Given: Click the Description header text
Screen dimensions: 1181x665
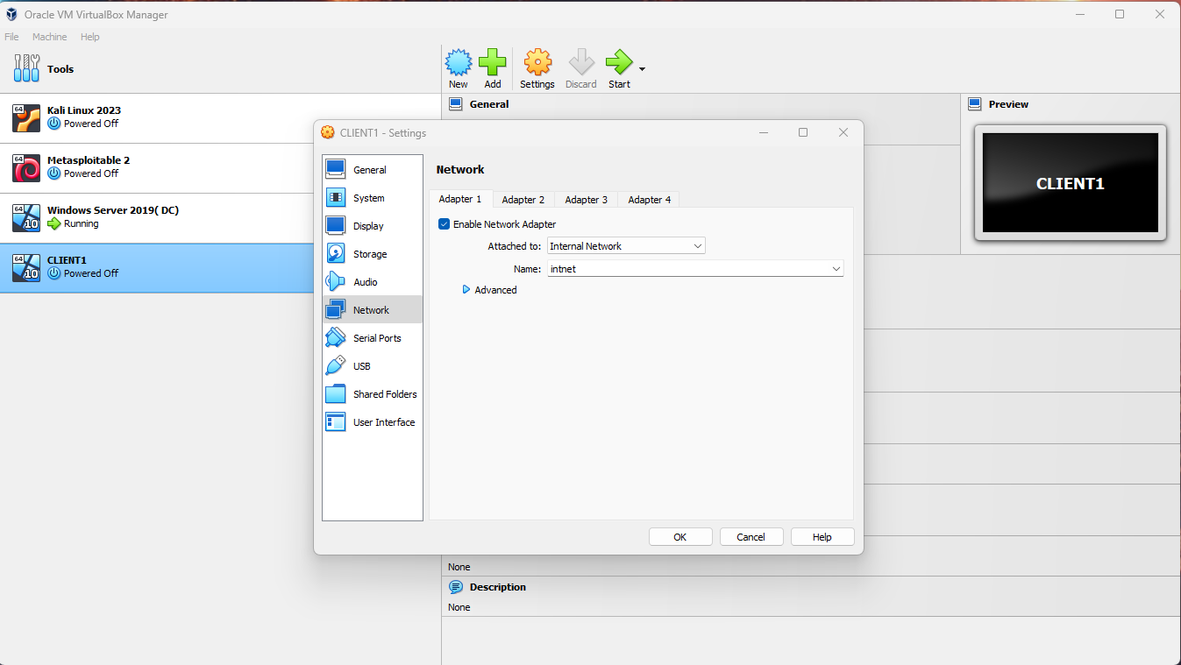Looking at the screenshot, I should [x=498, y=587].
